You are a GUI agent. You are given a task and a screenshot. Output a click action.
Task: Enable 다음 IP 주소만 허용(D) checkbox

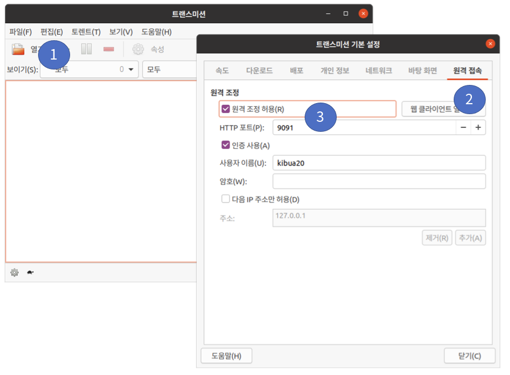(x=225, y=199)
